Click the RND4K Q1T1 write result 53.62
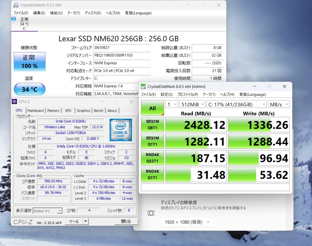This screenshot has height=246, width=312. point(259,175)
